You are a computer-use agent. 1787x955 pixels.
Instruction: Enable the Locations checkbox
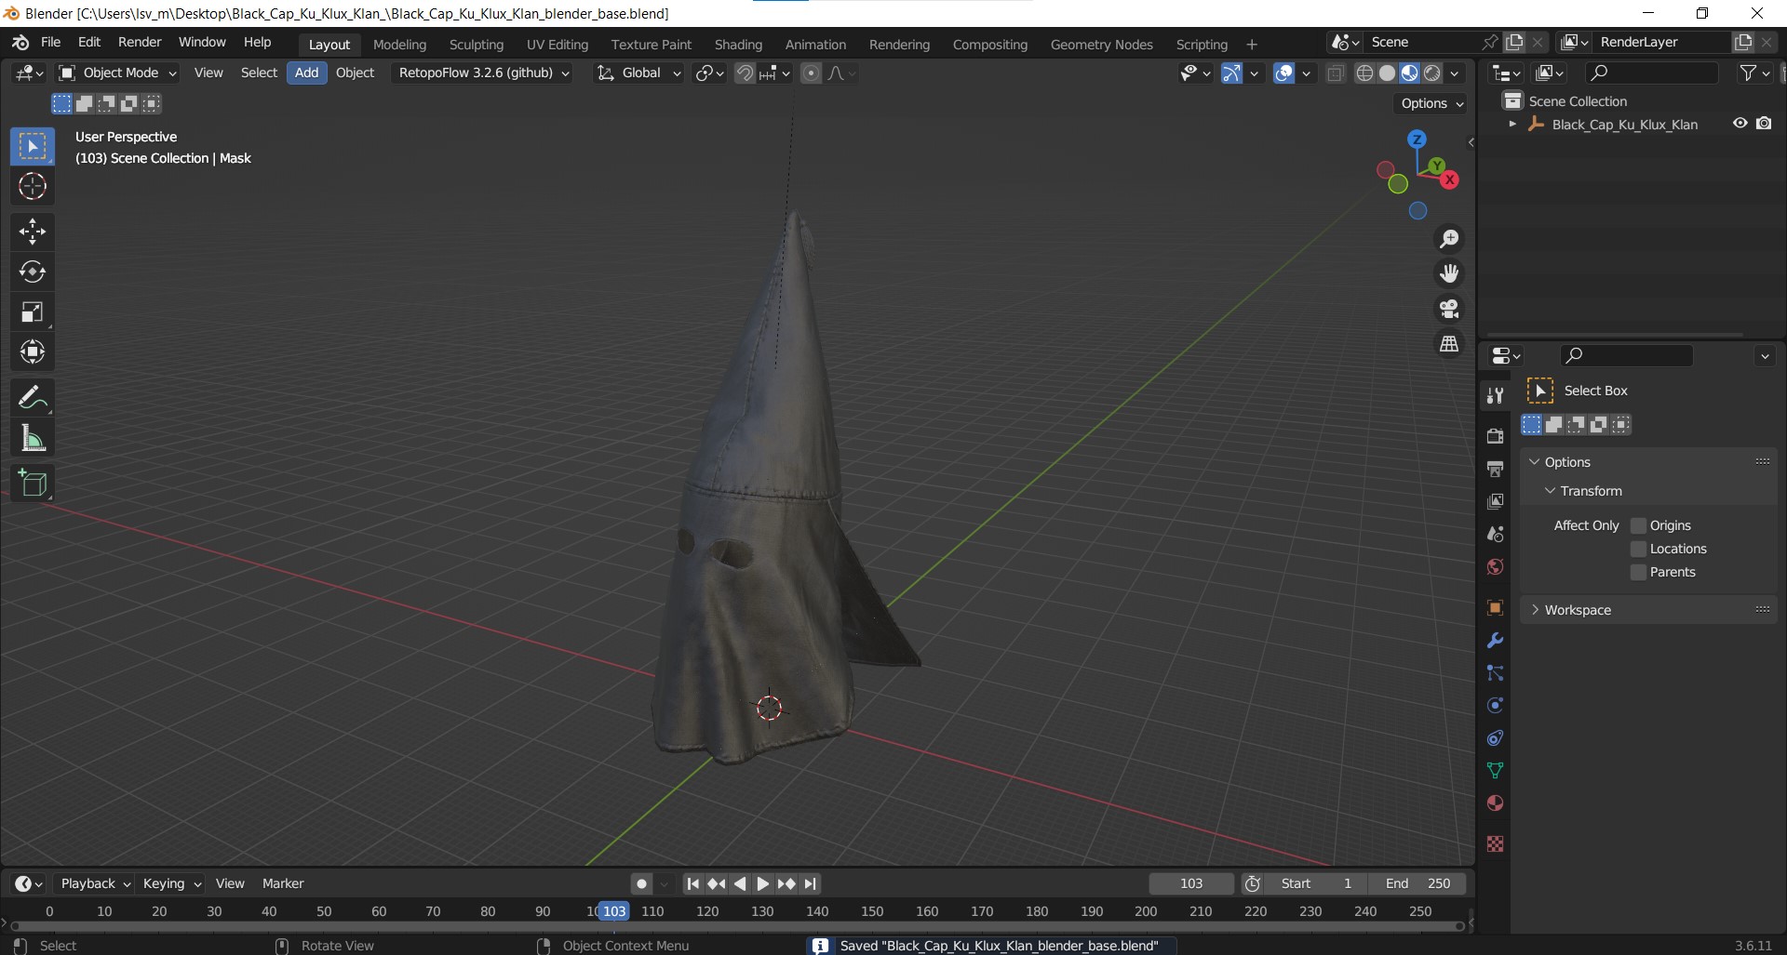1639,549
